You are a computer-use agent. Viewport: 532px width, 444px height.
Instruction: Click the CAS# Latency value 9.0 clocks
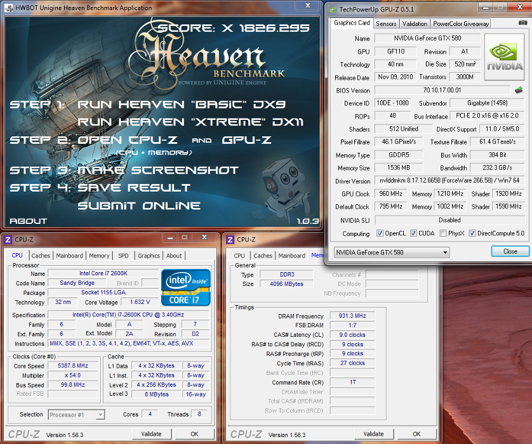click(352, 335)
